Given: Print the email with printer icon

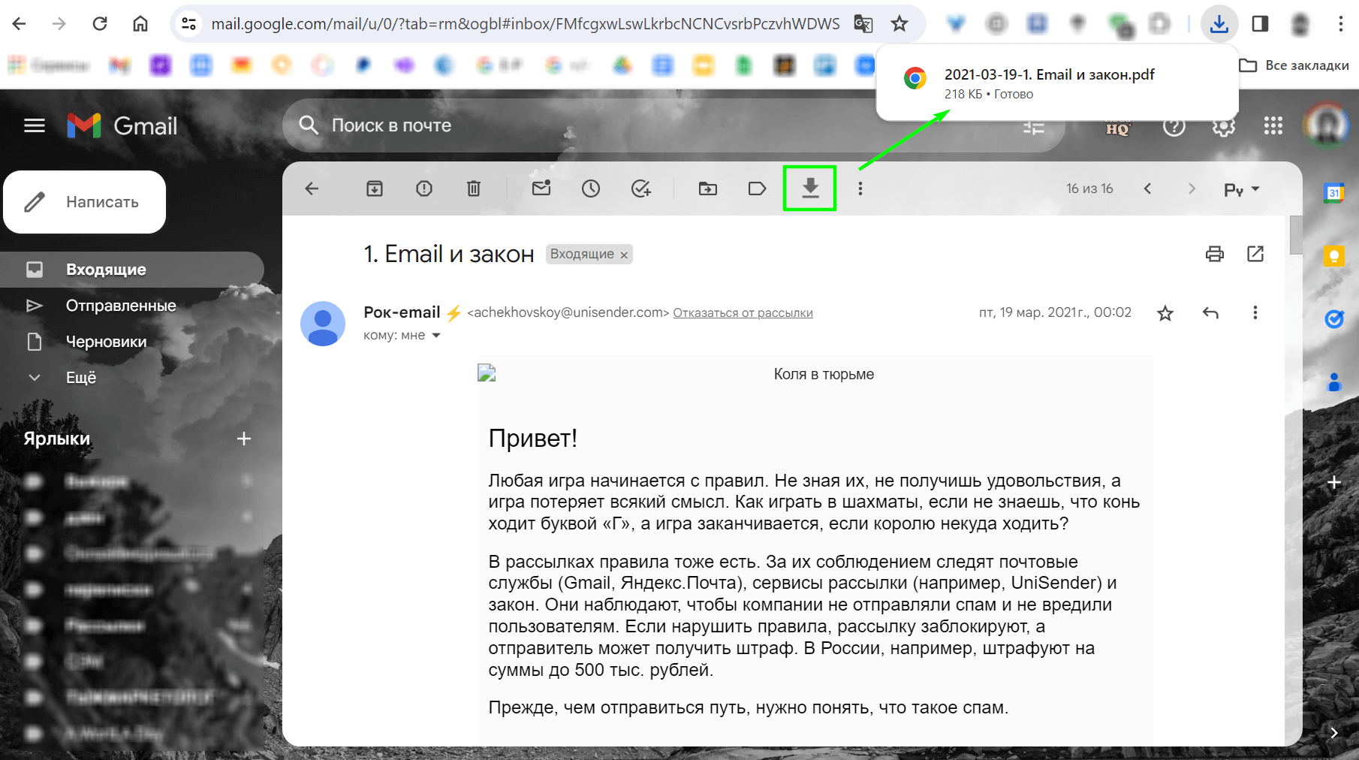Looking at the screenshot, I should 1215,254.
